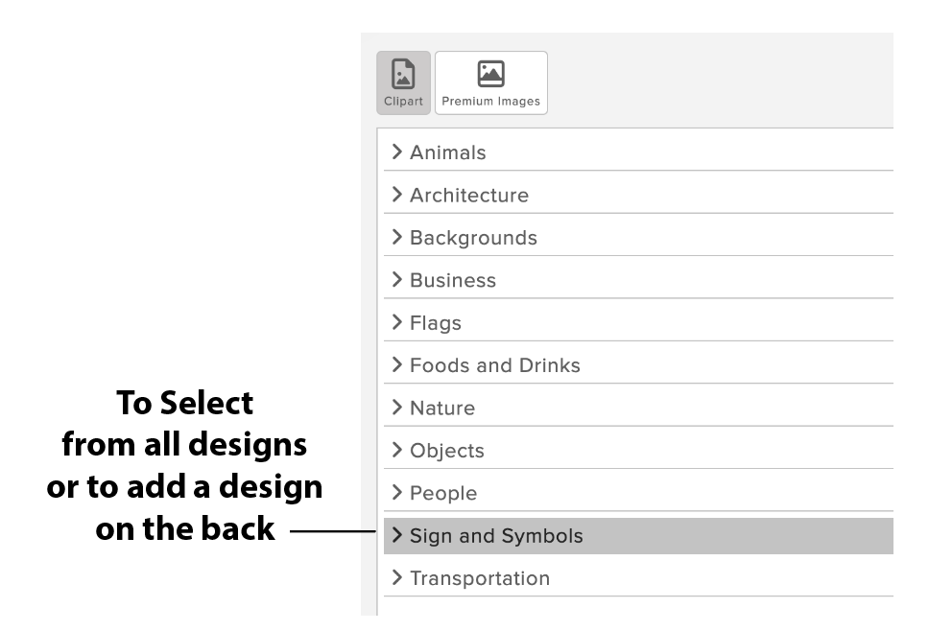Open the highlighted Sign and Symbols row
Image resolution: width=929 pixels, height=631 pixels.
coord(496,536)
